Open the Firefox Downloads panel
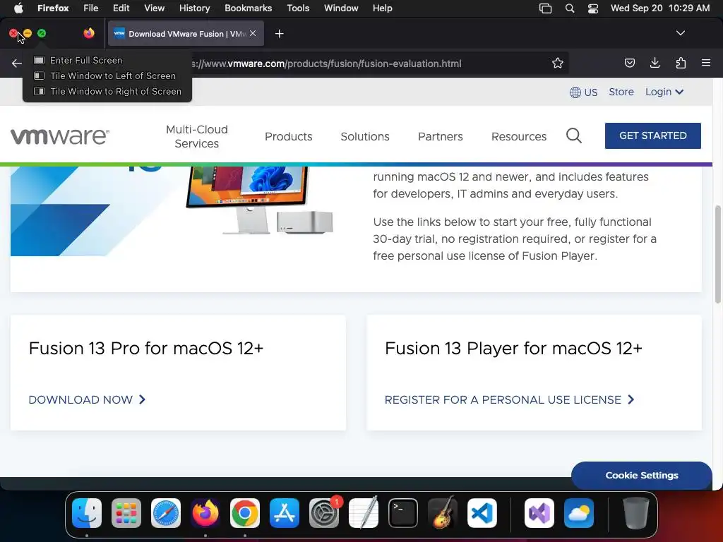This screenshot has width=723, height=542. (x=655, y=63)
